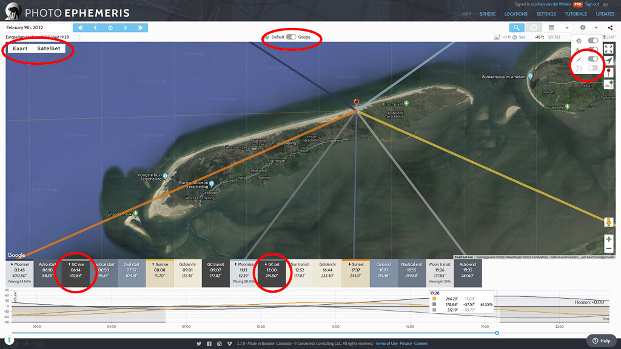621x349 pixels.
Task: Select the Astro end 19:35 event tile
Action: [x=468, y=273]
